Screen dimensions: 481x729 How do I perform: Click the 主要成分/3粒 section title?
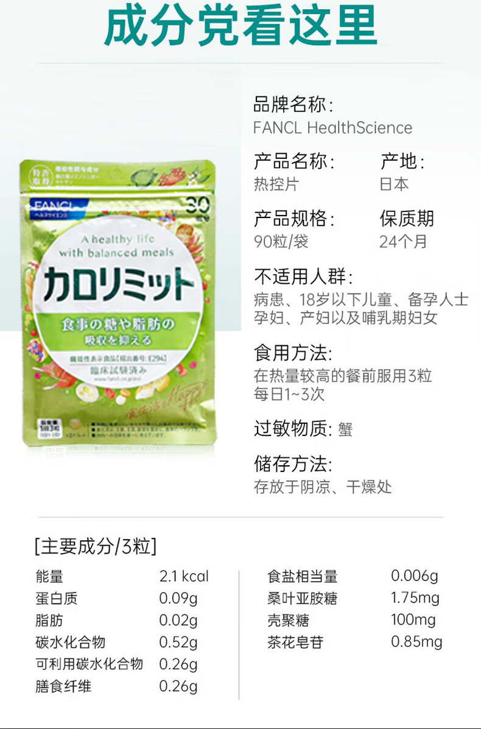96,546
